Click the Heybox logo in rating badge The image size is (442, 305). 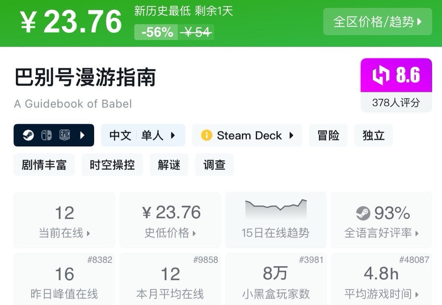pyautogui.click(x=381, y=76)
